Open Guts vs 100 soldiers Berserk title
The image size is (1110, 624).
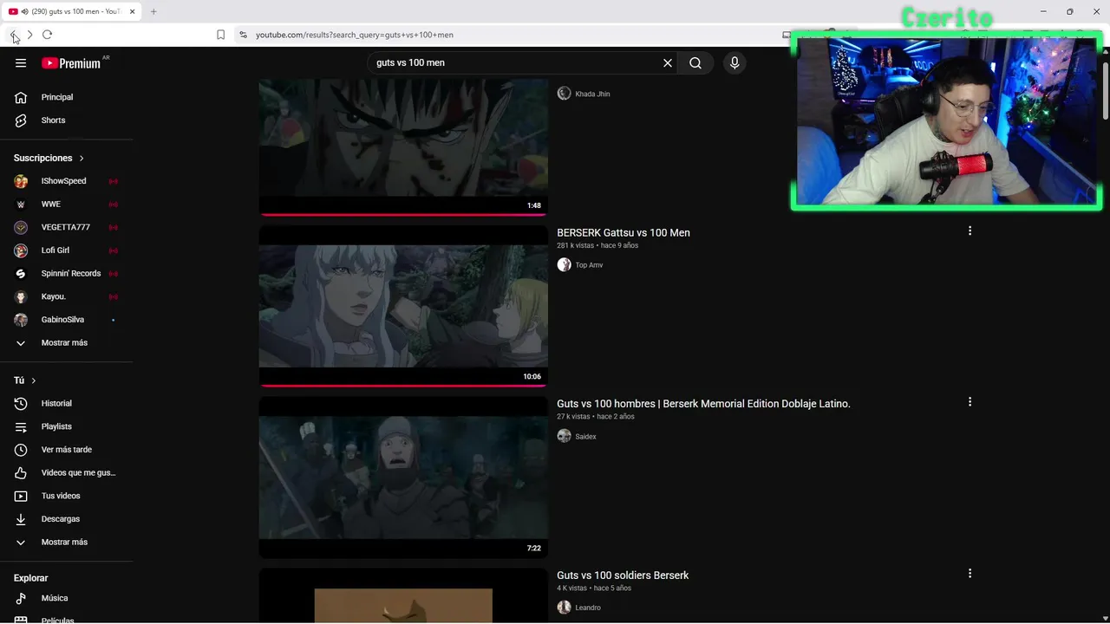point(623,575)
